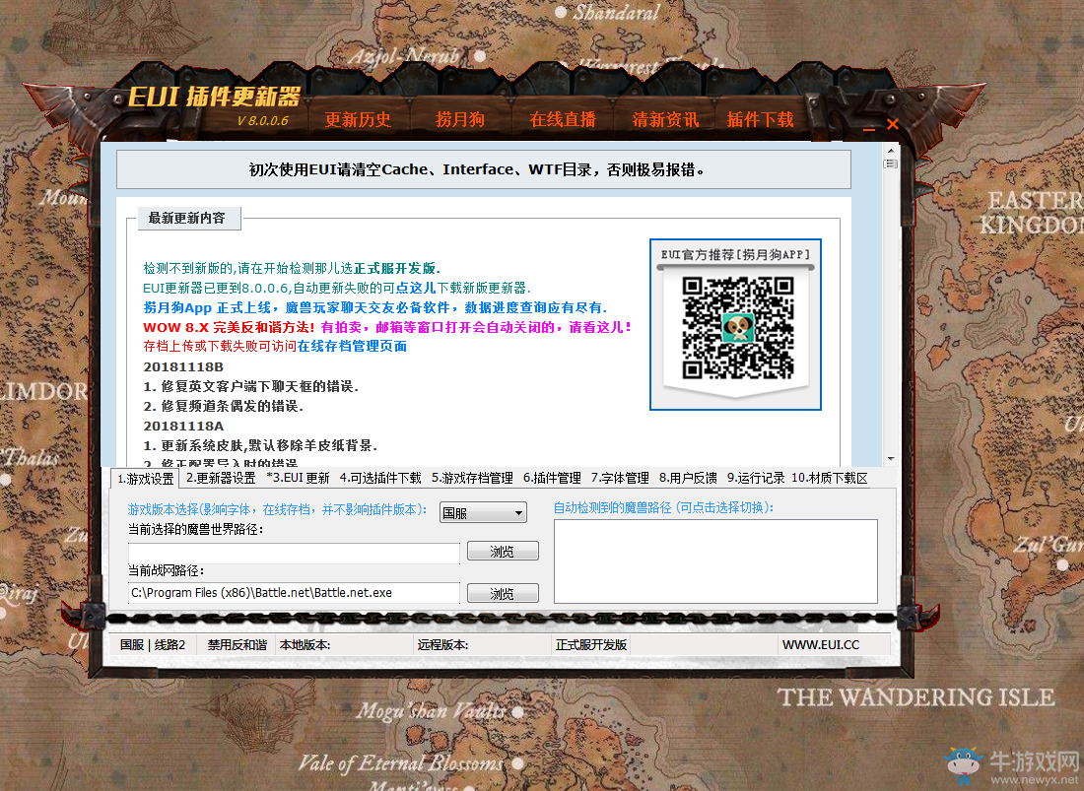Open WWW.EUI.CC in the status bar
The image size is (1084, 791).
click(x=821, y=644)
